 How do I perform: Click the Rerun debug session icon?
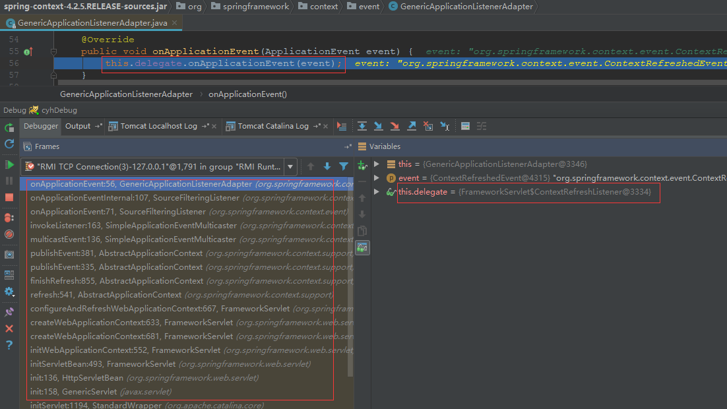9,127
